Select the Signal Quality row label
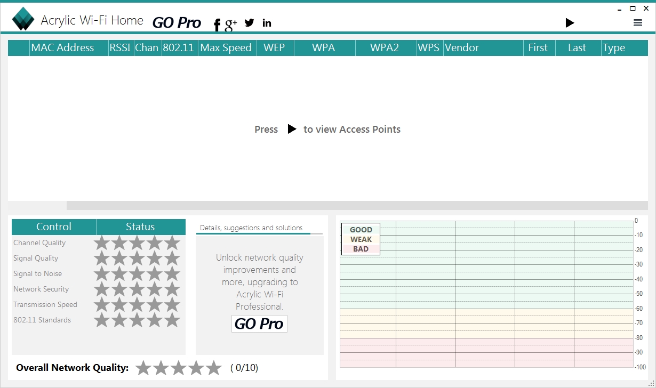Screen dimensions: 656x388 click(36, 258)
